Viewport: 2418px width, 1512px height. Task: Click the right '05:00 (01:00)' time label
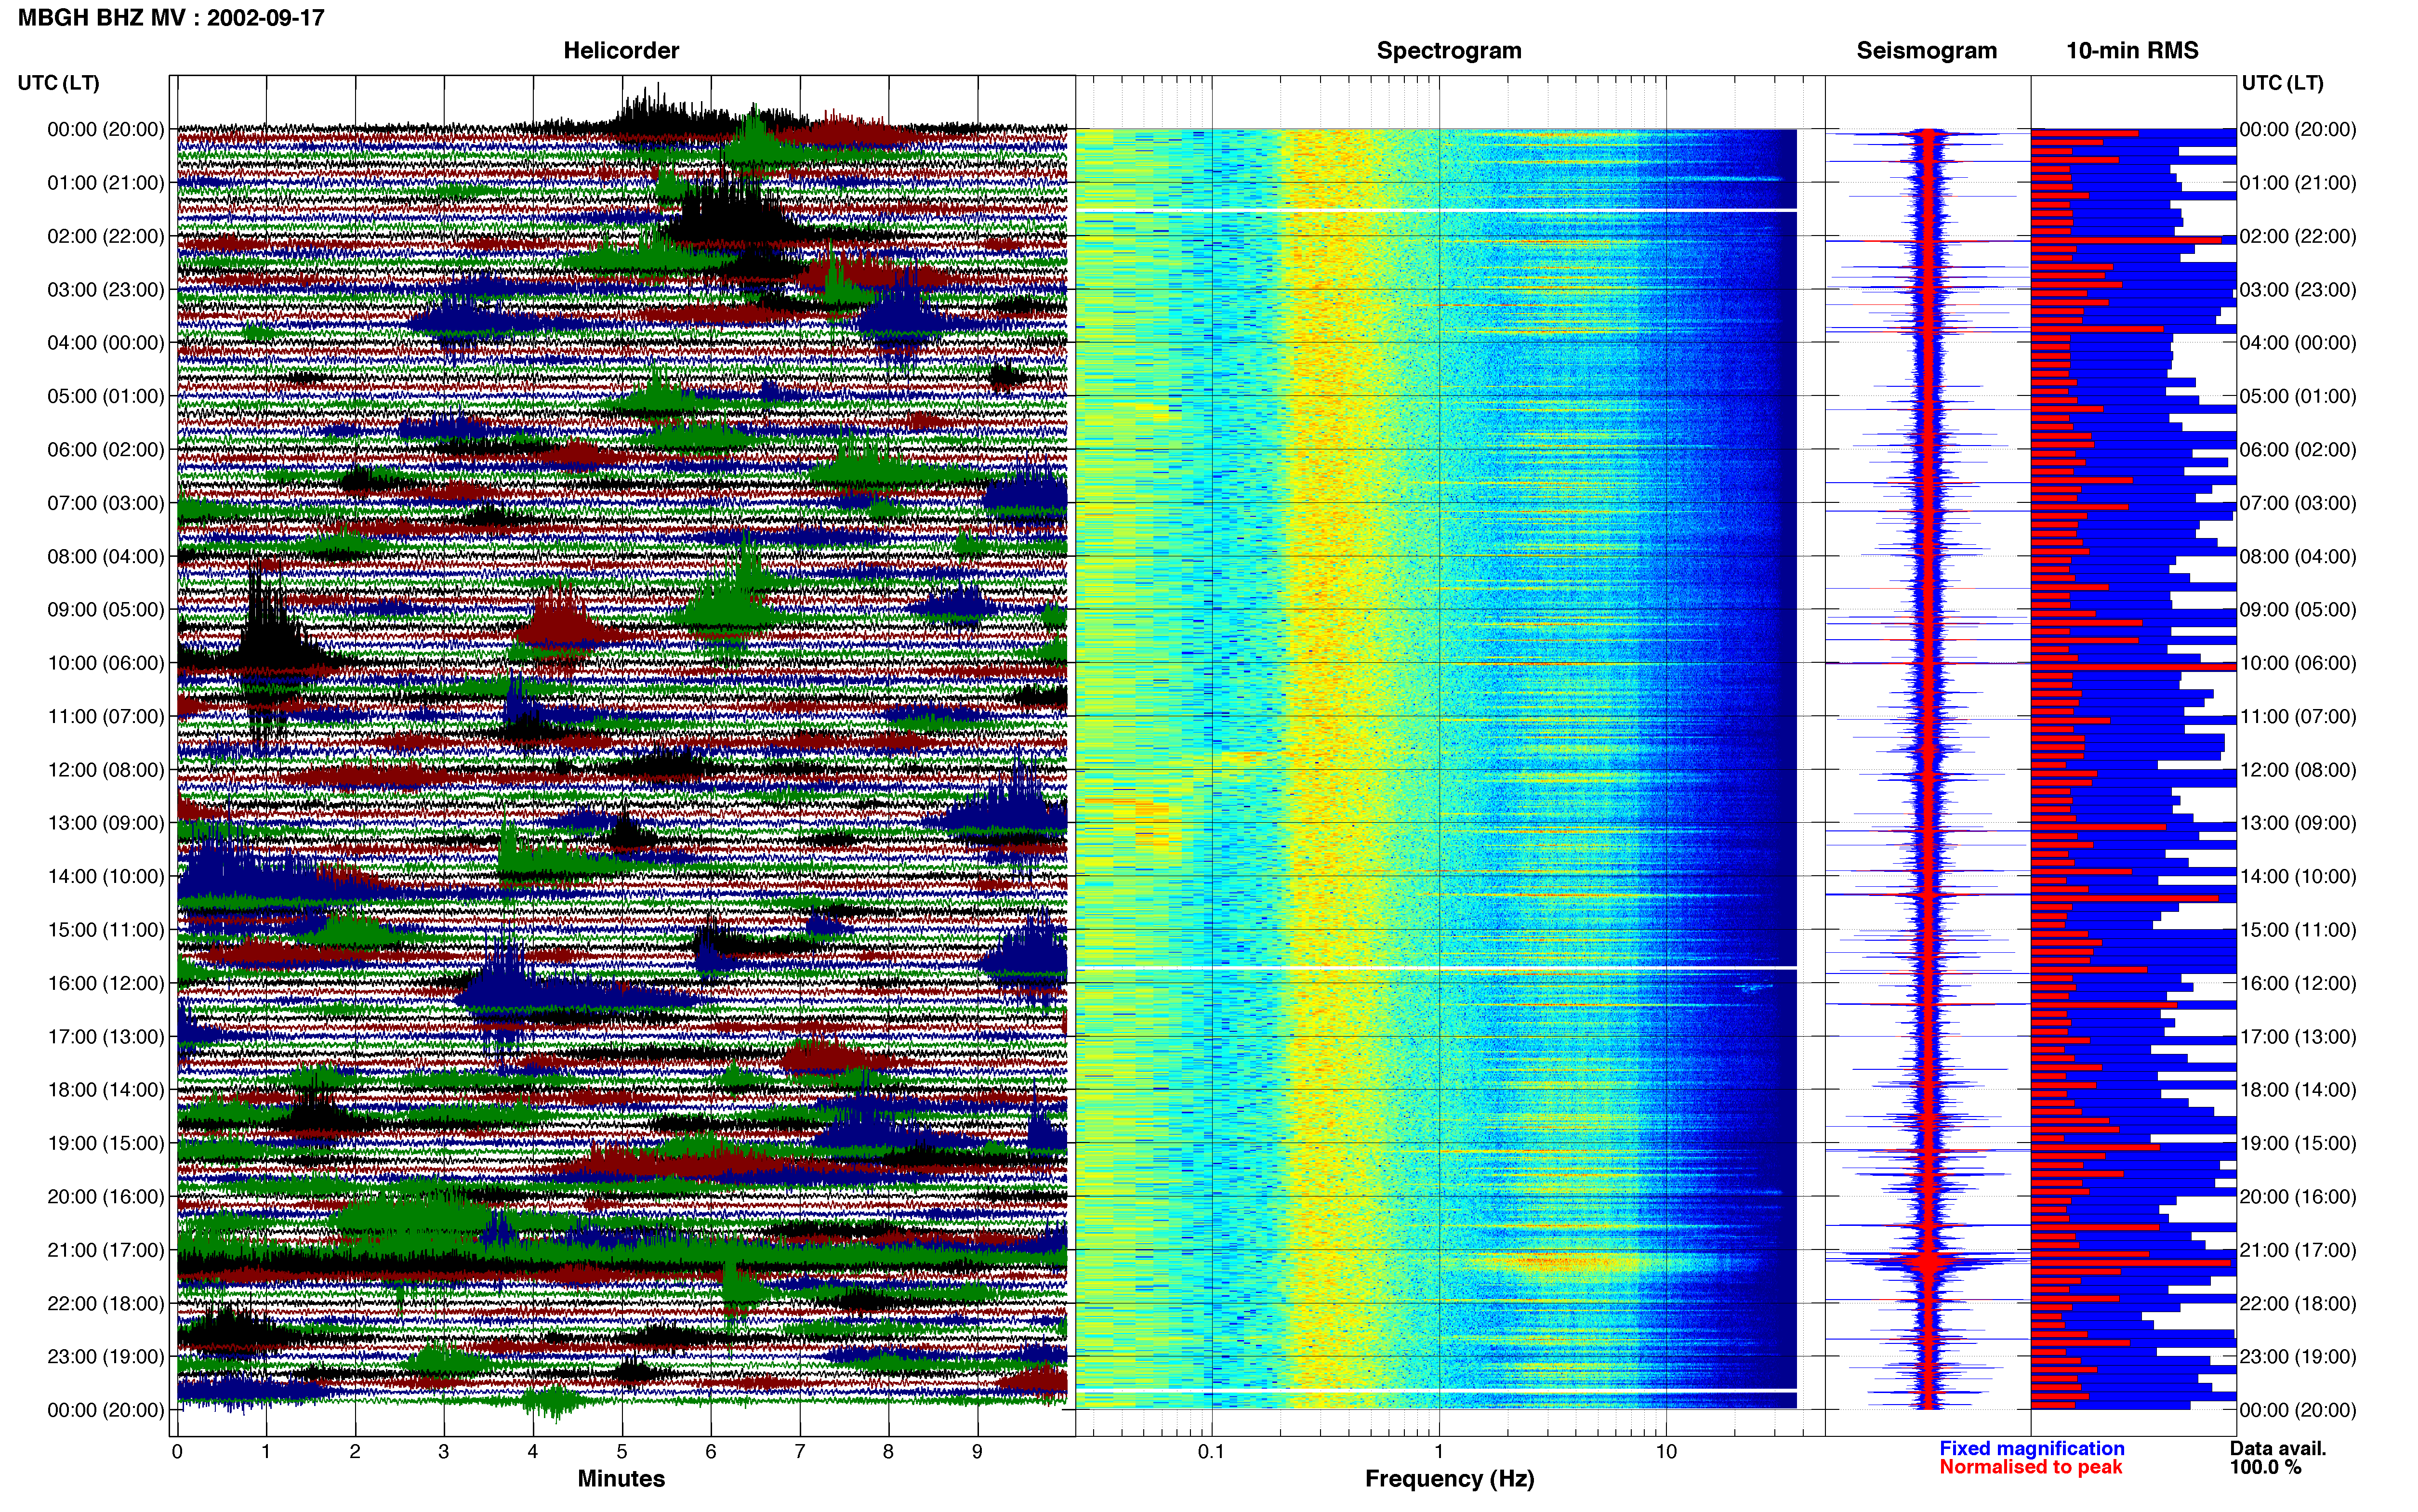(x=2298, y=396)
